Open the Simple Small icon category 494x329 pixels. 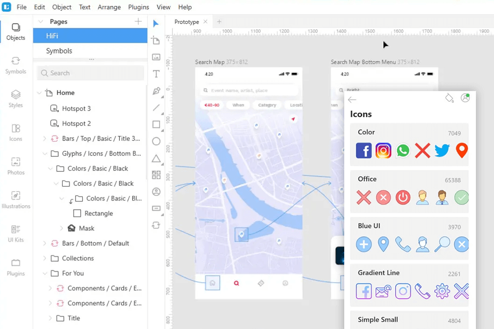(x=409, y=320)
